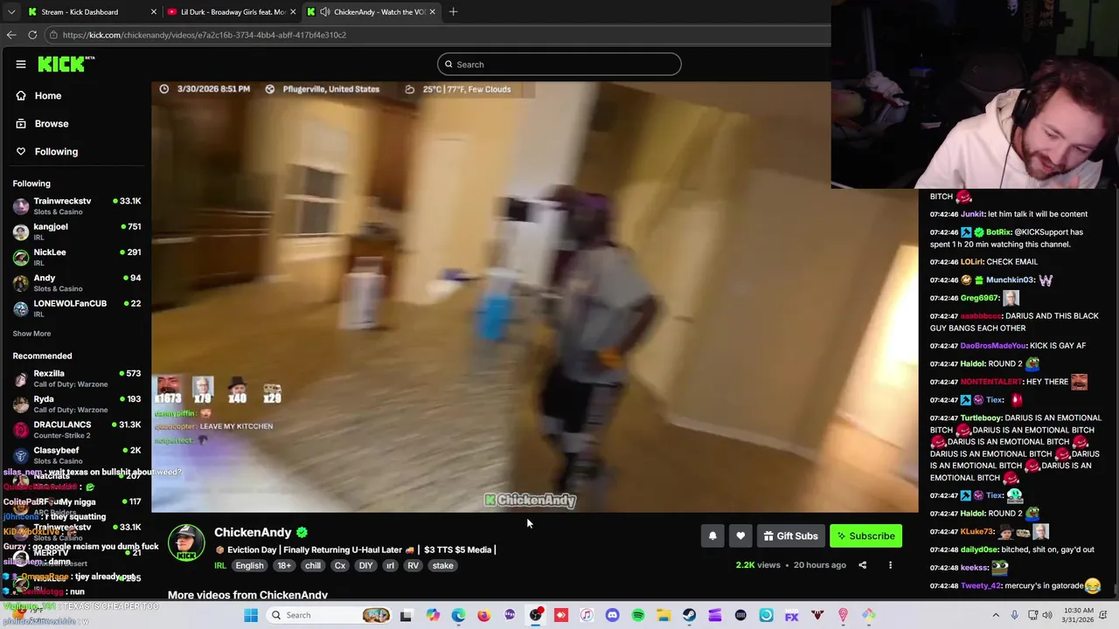The width and height of the screenshot is (1119, 629).
Task: Click the address bar URL
Action: pos(205,35)
